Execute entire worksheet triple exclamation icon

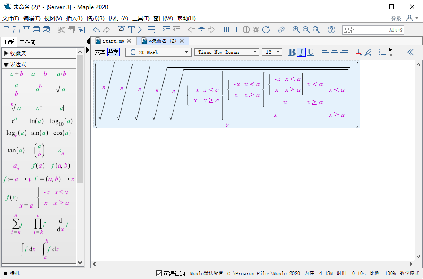(227, 30)
